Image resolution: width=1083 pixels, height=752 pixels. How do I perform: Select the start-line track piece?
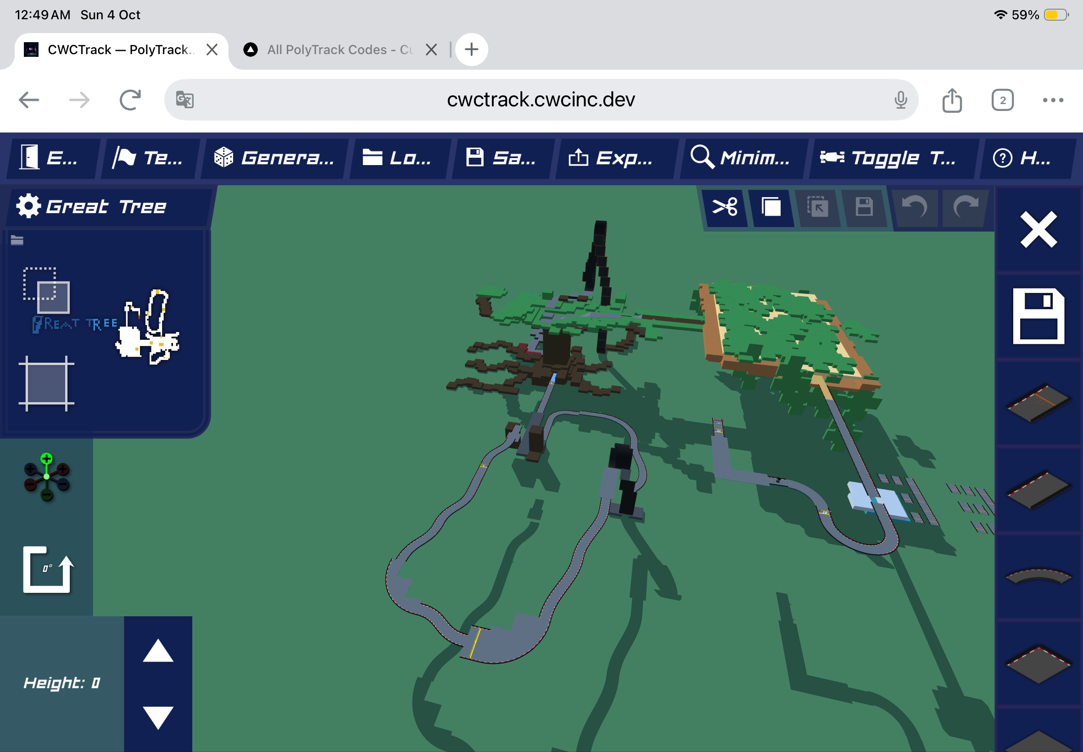pos(1038,403)
